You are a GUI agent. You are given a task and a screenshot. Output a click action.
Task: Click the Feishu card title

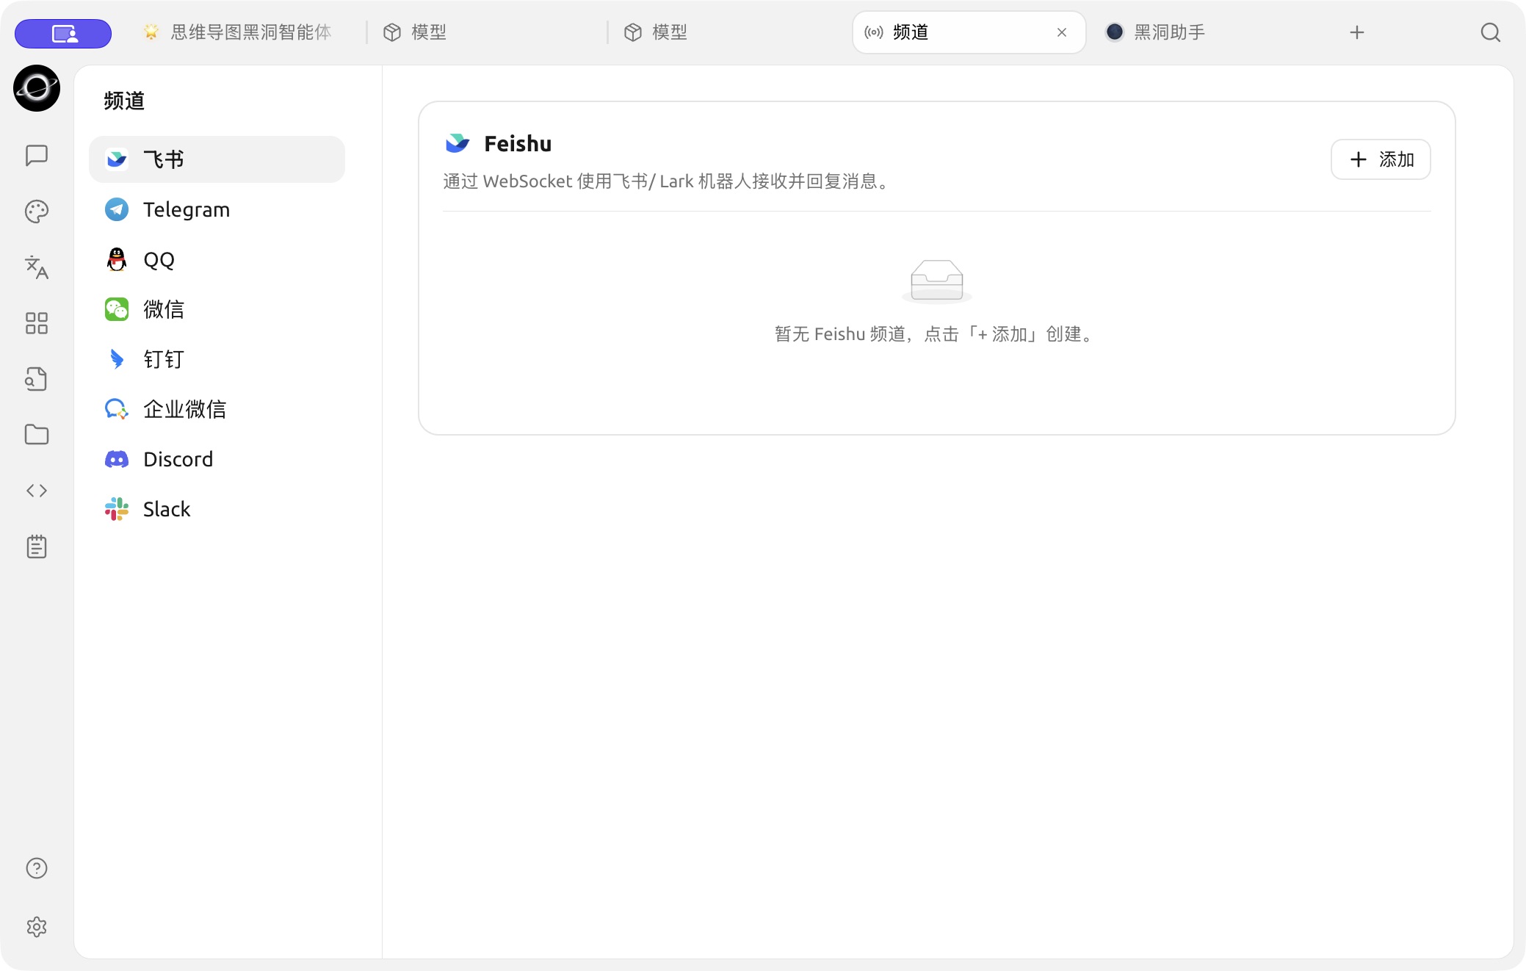coord(518,143)
